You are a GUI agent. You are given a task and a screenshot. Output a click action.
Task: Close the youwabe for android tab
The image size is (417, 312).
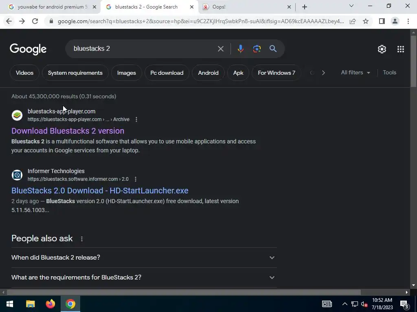point(94,7)
